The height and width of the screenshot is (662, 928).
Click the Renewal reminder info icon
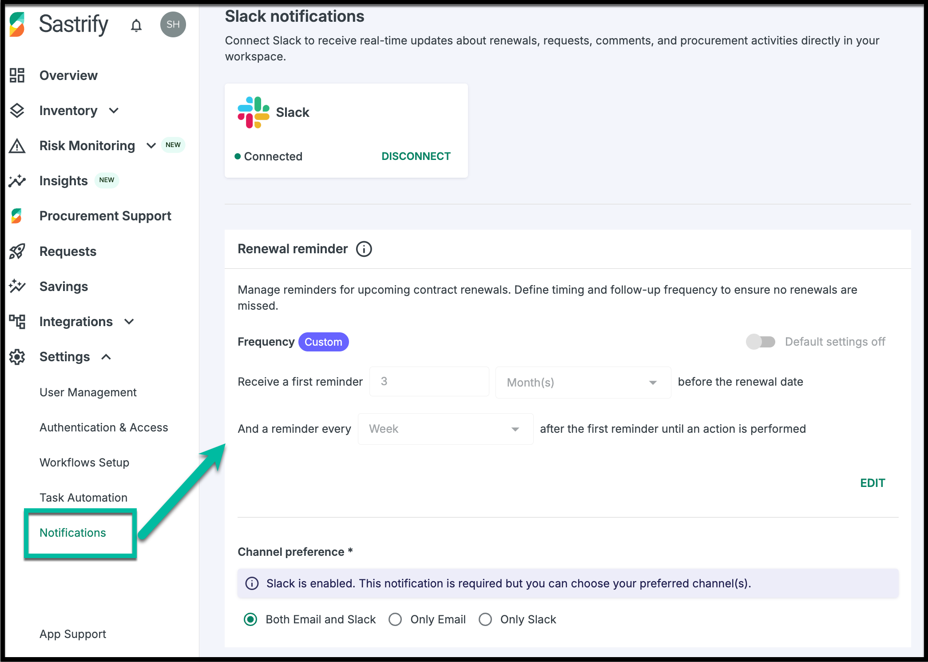click(x=364, y=249)
